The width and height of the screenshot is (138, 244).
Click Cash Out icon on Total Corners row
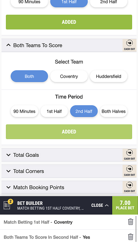coord(130,171)
